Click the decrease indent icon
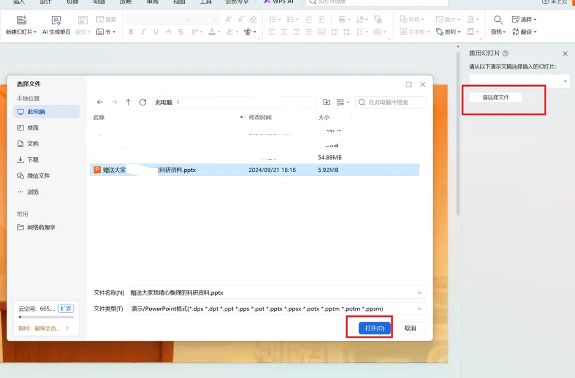This screenshot has width=575, height=378. (309, 19)
